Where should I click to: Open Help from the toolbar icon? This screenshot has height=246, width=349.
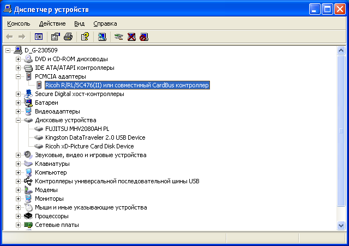pyautogui.click(x=85, y=37)
